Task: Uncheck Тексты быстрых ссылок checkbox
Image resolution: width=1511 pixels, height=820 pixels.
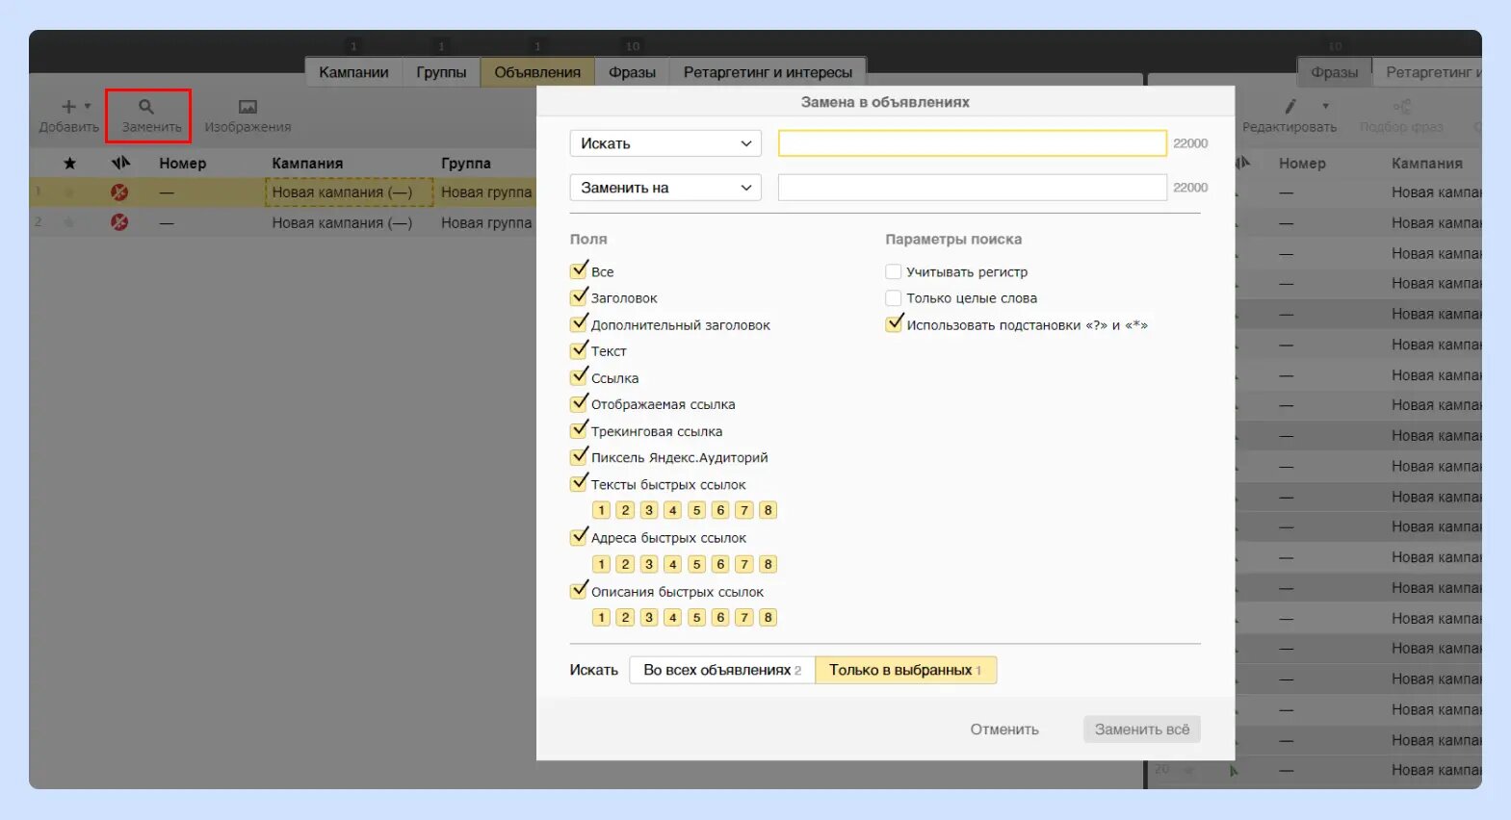Action: coord(579,483)
